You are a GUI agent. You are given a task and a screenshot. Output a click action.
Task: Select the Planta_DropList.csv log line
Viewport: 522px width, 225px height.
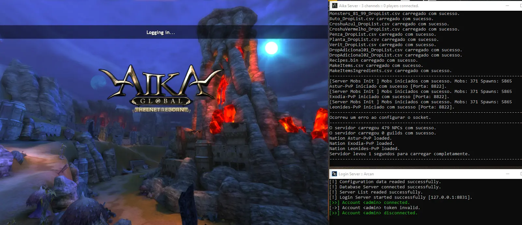384,40
